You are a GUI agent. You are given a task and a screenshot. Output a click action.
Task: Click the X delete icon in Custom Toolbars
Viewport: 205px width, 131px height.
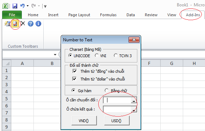23,24
